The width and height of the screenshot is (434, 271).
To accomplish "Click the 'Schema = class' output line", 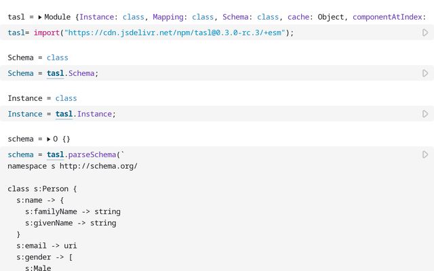I will click(38, 58).
